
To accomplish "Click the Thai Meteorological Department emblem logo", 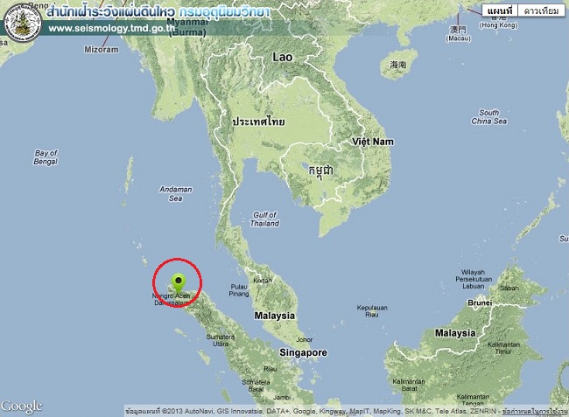I will click(23, 23).
